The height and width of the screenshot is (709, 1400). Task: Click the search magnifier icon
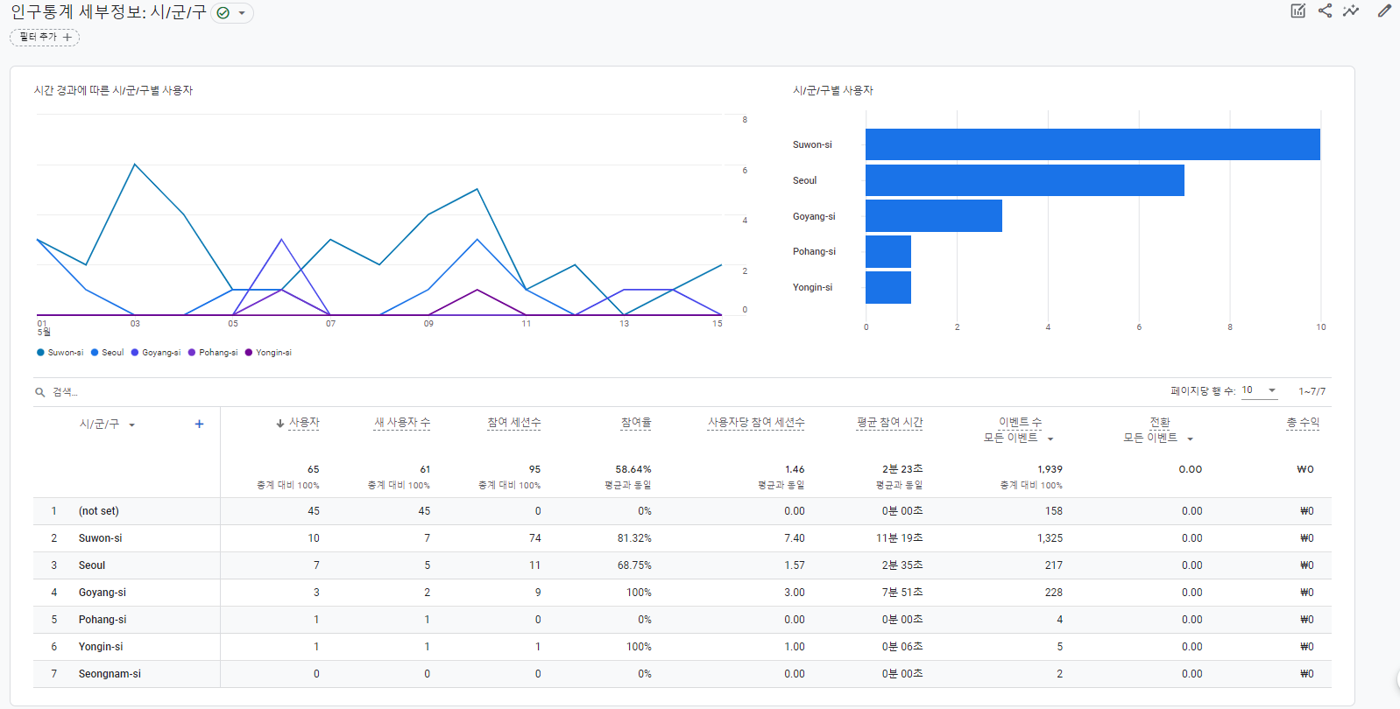pos(39,392)
